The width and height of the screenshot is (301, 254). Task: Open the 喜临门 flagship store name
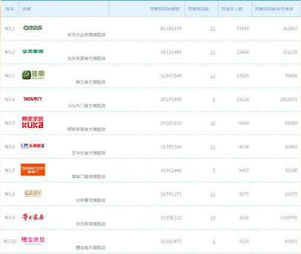tap(88, 177)
